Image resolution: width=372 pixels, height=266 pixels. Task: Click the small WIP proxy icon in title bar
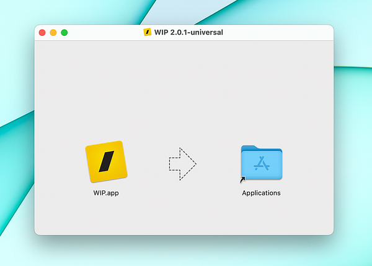coord(148,32)
